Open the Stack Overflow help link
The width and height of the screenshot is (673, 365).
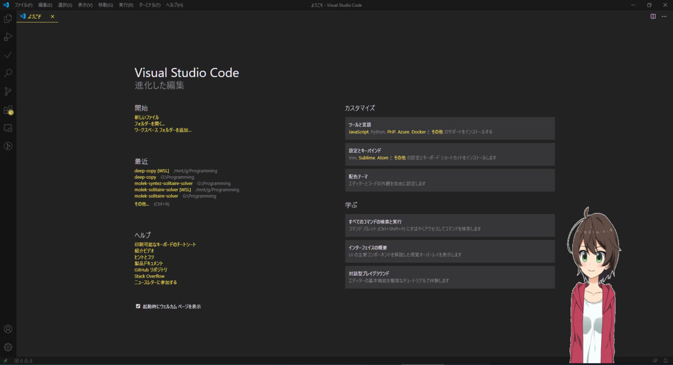(x=150, y=276)
